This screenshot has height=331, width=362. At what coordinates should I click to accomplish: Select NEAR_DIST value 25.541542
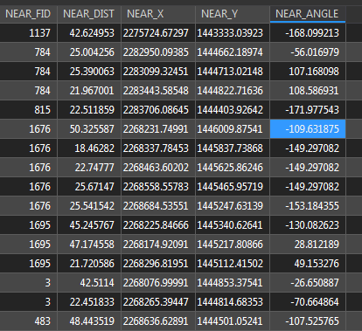click(x=88, y=206)
